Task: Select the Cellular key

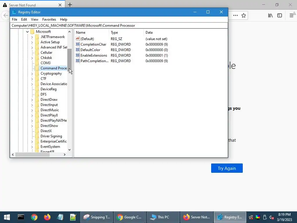Action: pyautogui.click(x=46, y=53)
